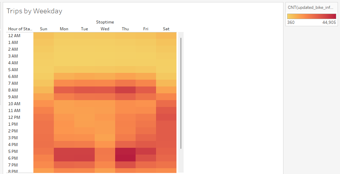This screenshot has width=340, height=174.
Task: Click the 9 AM row label
Action: point(13,97)
